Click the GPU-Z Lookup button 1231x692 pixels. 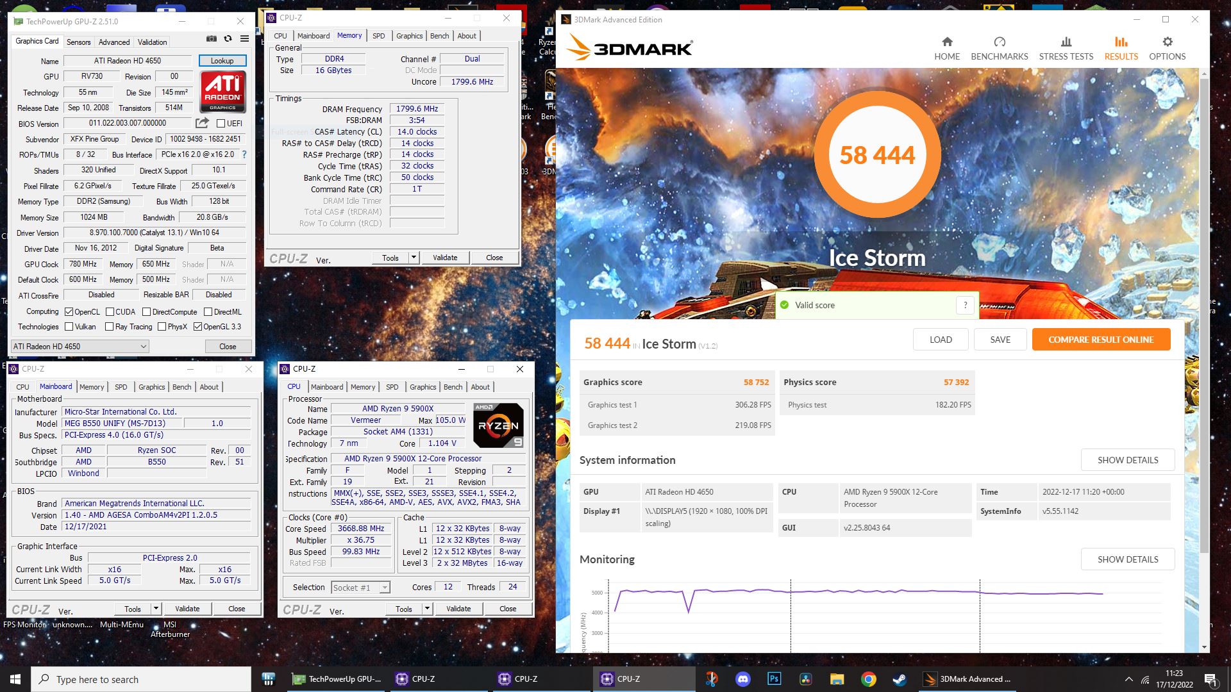222,61
